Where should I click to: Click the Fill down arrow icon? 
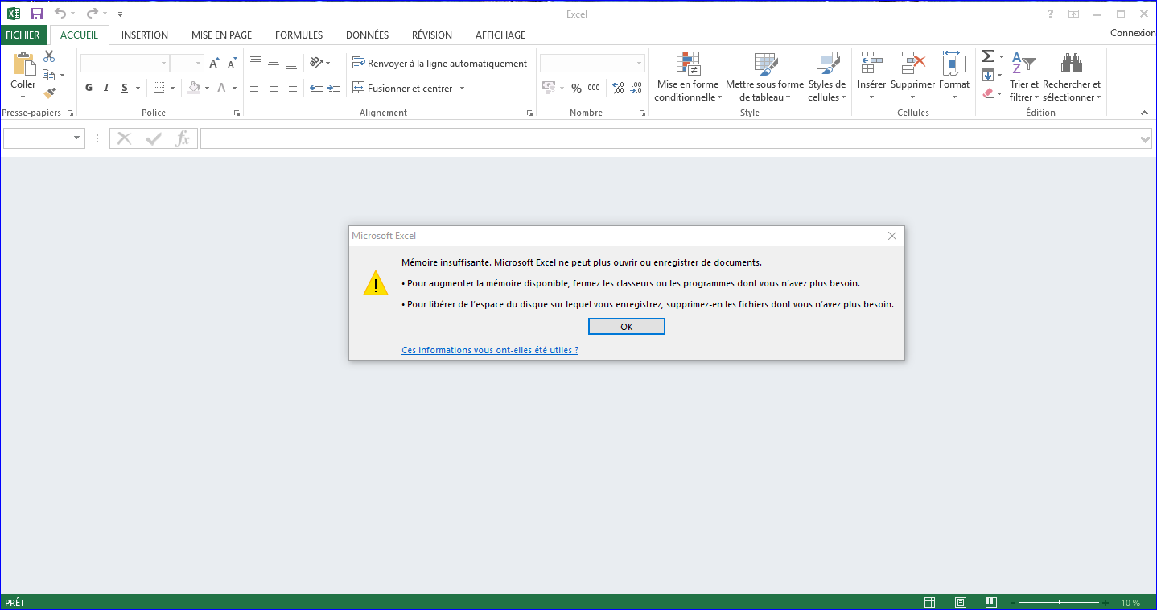pyautogui.click(x=988, y=75)
